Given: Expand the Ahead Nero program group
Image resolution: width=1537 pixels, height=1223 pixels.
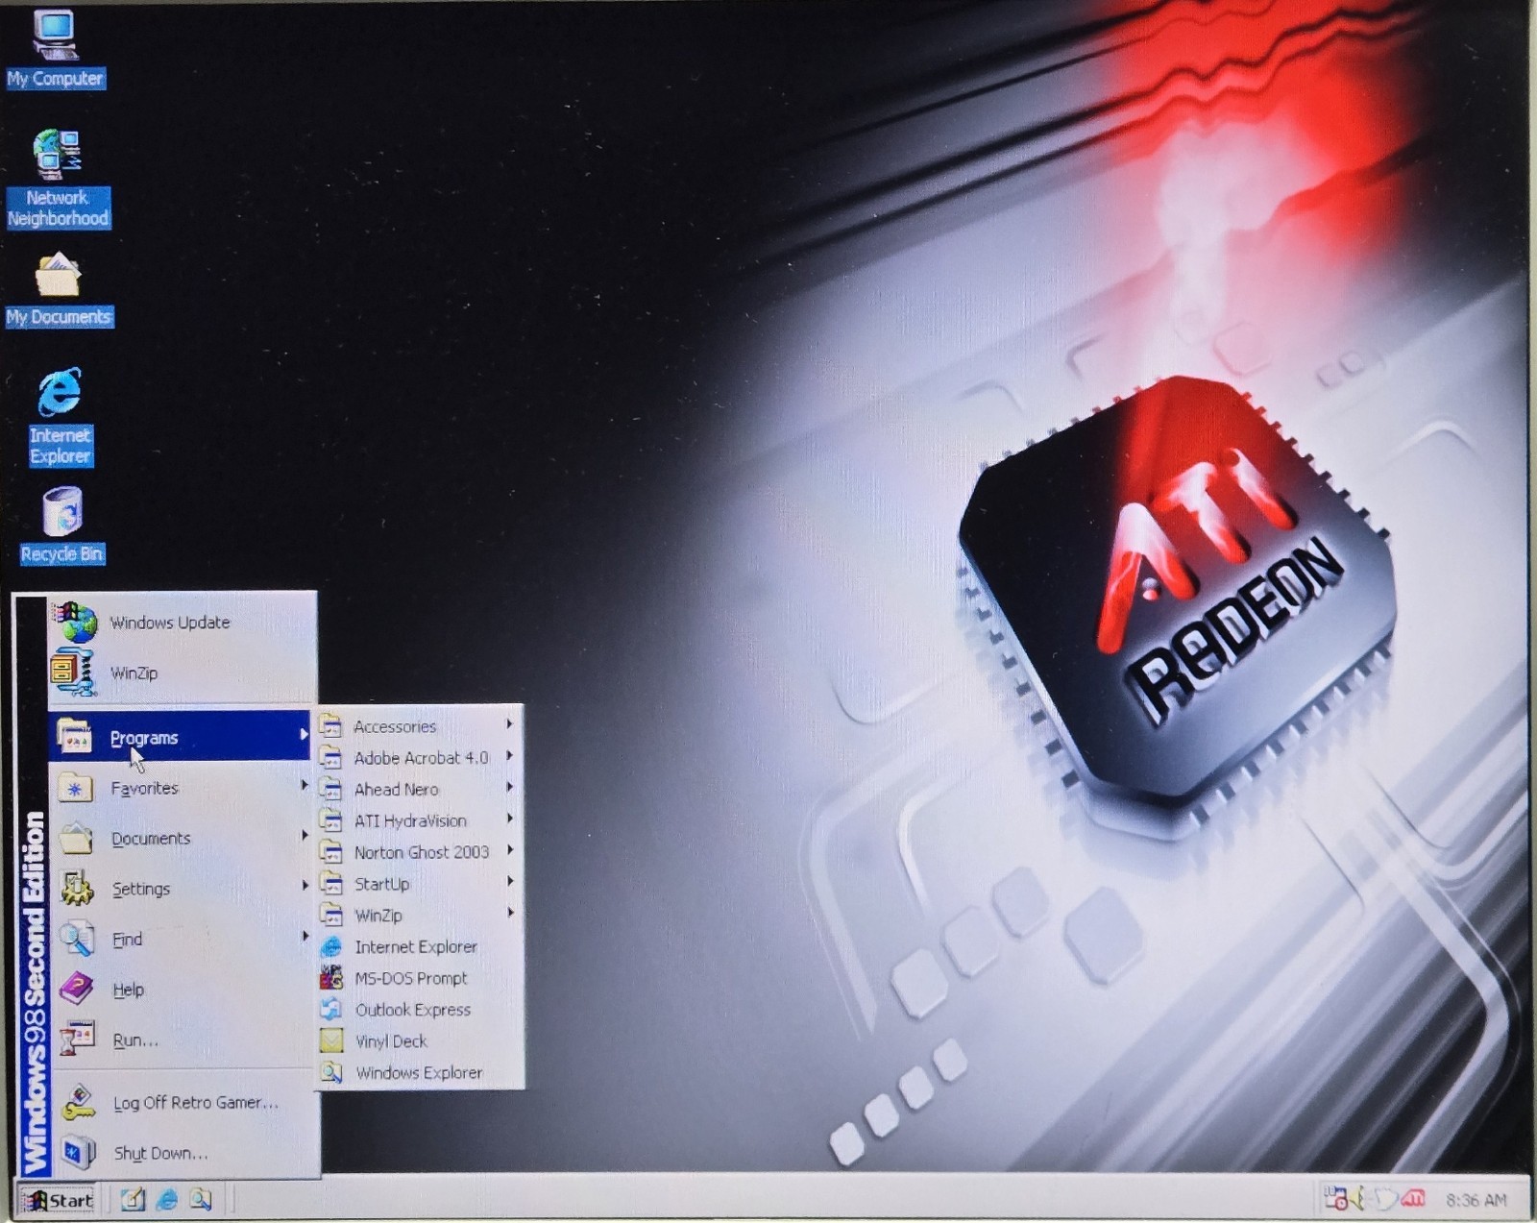Looking at the screenshot, I should click(x=421, y=789).
